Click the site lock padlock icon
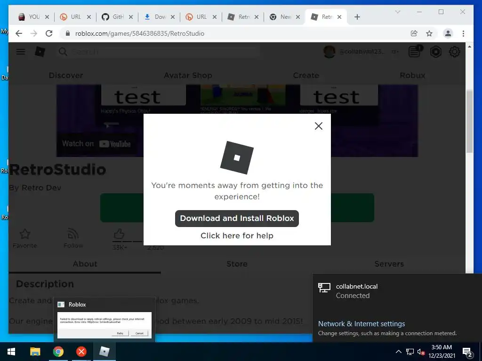Viewport: 482px width, 361px height. tap(68, 33)
